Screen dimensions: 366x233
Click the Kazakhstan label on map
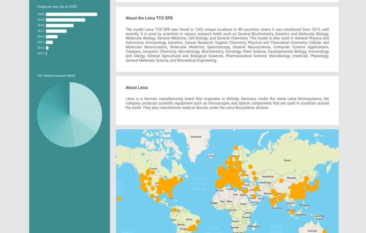point(268,177)
